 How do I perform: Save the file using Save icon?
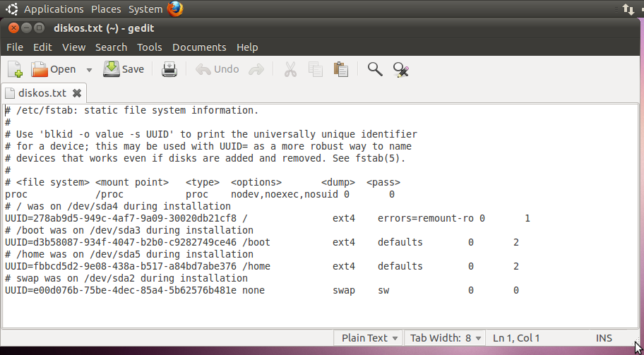click(112, 69)
